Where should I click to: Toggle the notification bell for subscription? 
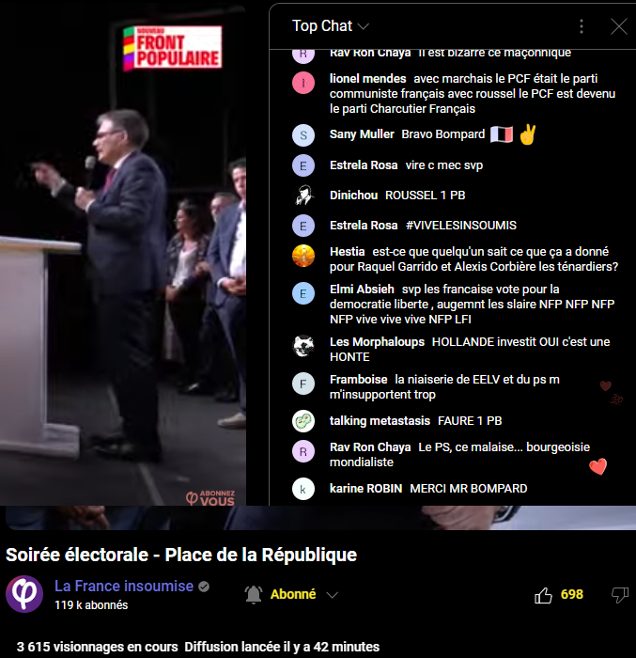click(x=254, y=594)
